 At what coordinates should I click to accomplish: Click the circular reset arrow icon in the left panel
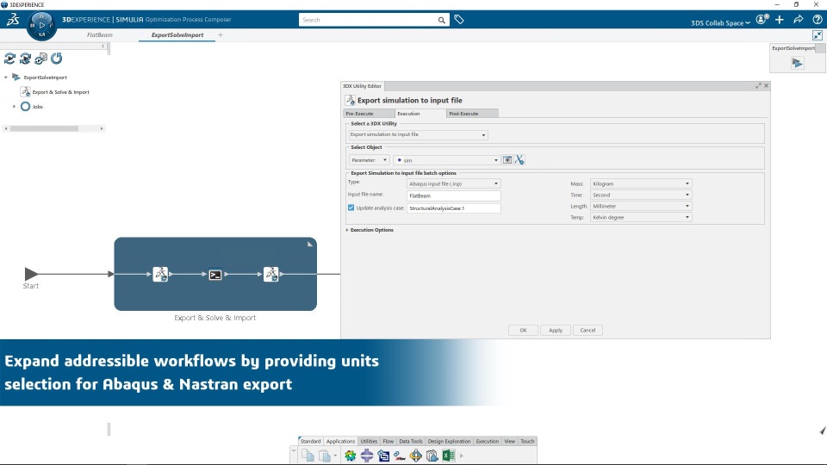[x=57, y=58]
